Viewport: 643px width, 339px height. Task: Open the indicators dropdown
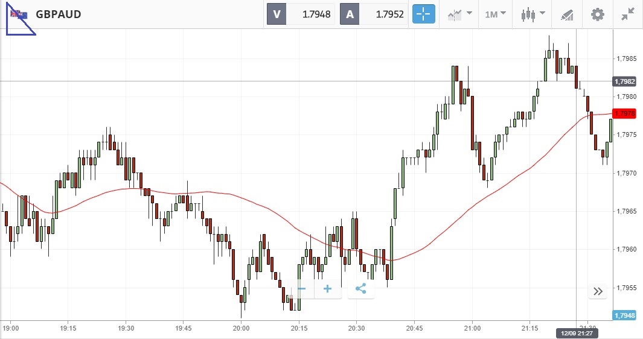459,14
